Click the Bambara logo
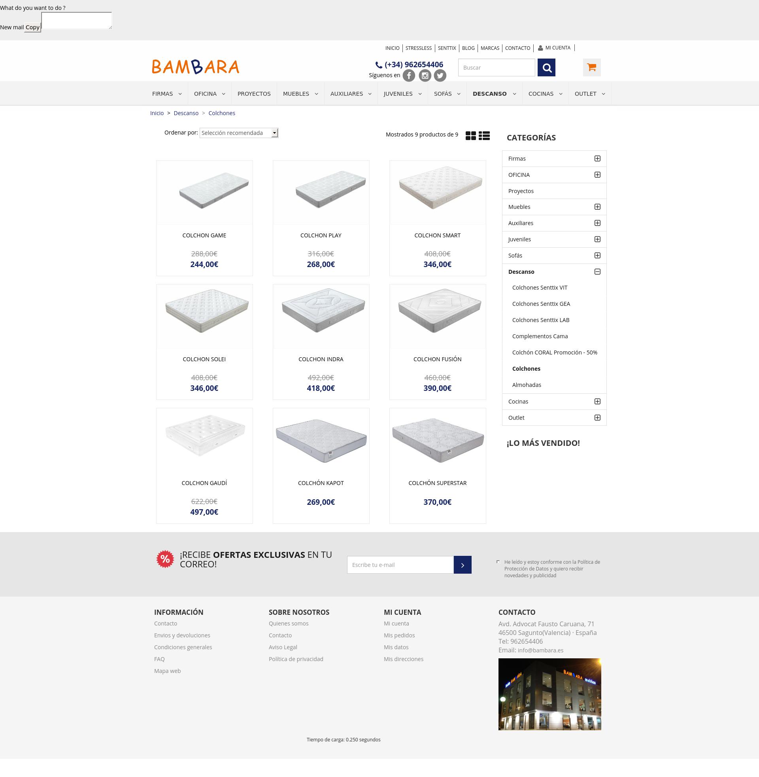The image size is (759, 777). [x=195, y=66]
